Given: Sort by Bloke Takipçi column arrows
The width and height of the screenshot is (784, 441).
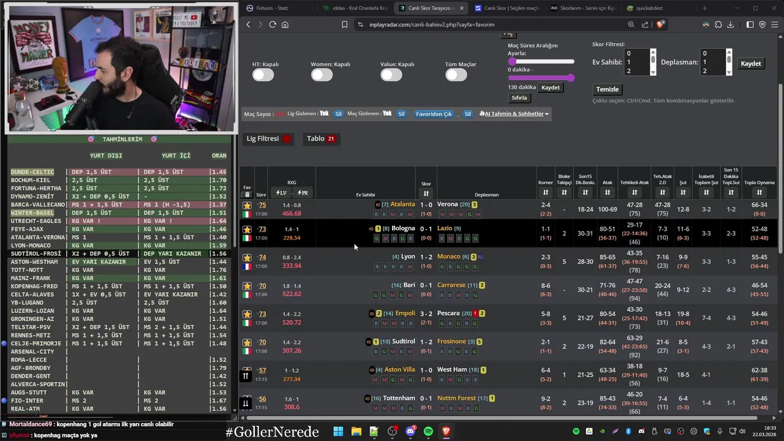Looking at the screenshot, I should click(x=564, y=192).
